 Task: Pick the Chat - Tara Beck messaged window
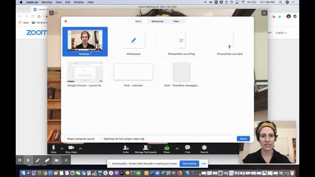(x=182, y=73)
